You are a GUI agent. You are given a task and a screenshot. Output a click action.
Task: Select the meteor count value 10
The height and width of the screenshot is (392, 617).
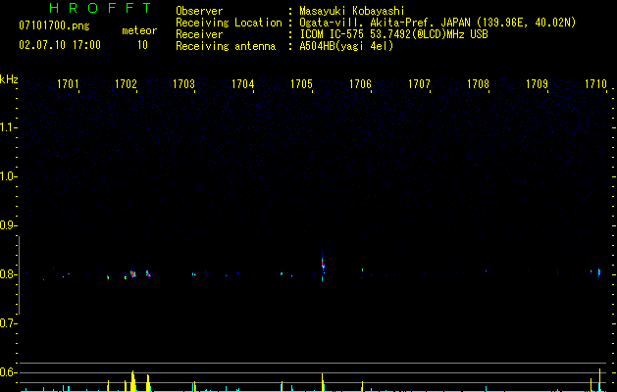point(142,45)
